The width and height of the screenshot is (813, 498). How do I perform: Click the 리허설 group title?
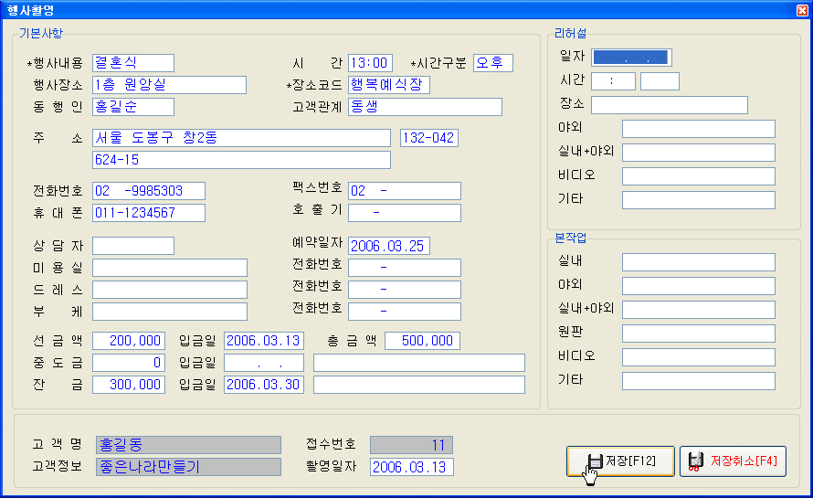coord(570,33)
